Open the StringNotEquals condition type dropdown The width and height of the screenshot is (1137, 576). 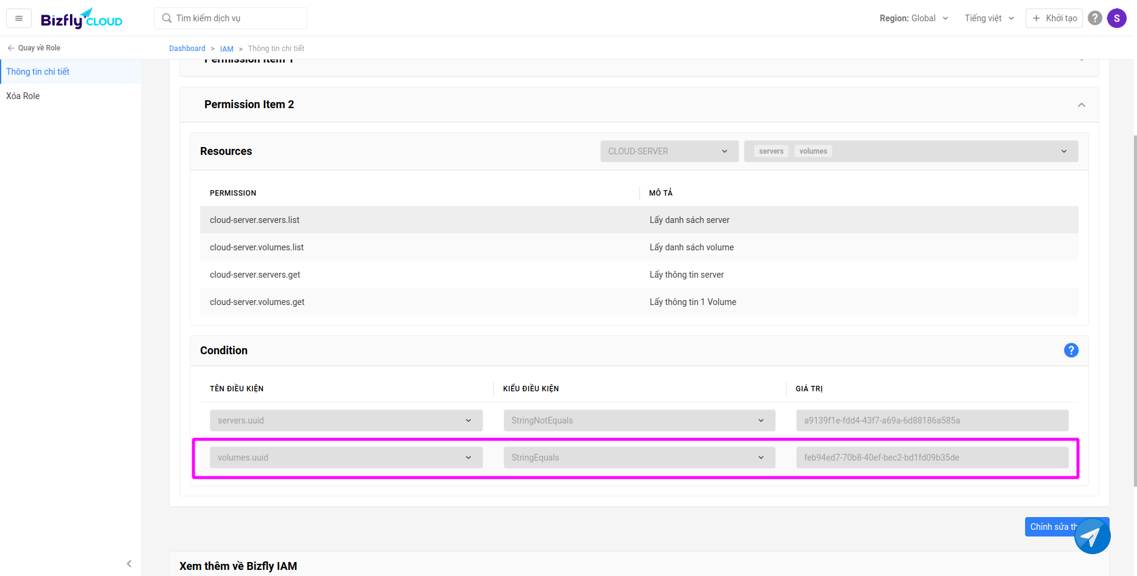point(639,420)
